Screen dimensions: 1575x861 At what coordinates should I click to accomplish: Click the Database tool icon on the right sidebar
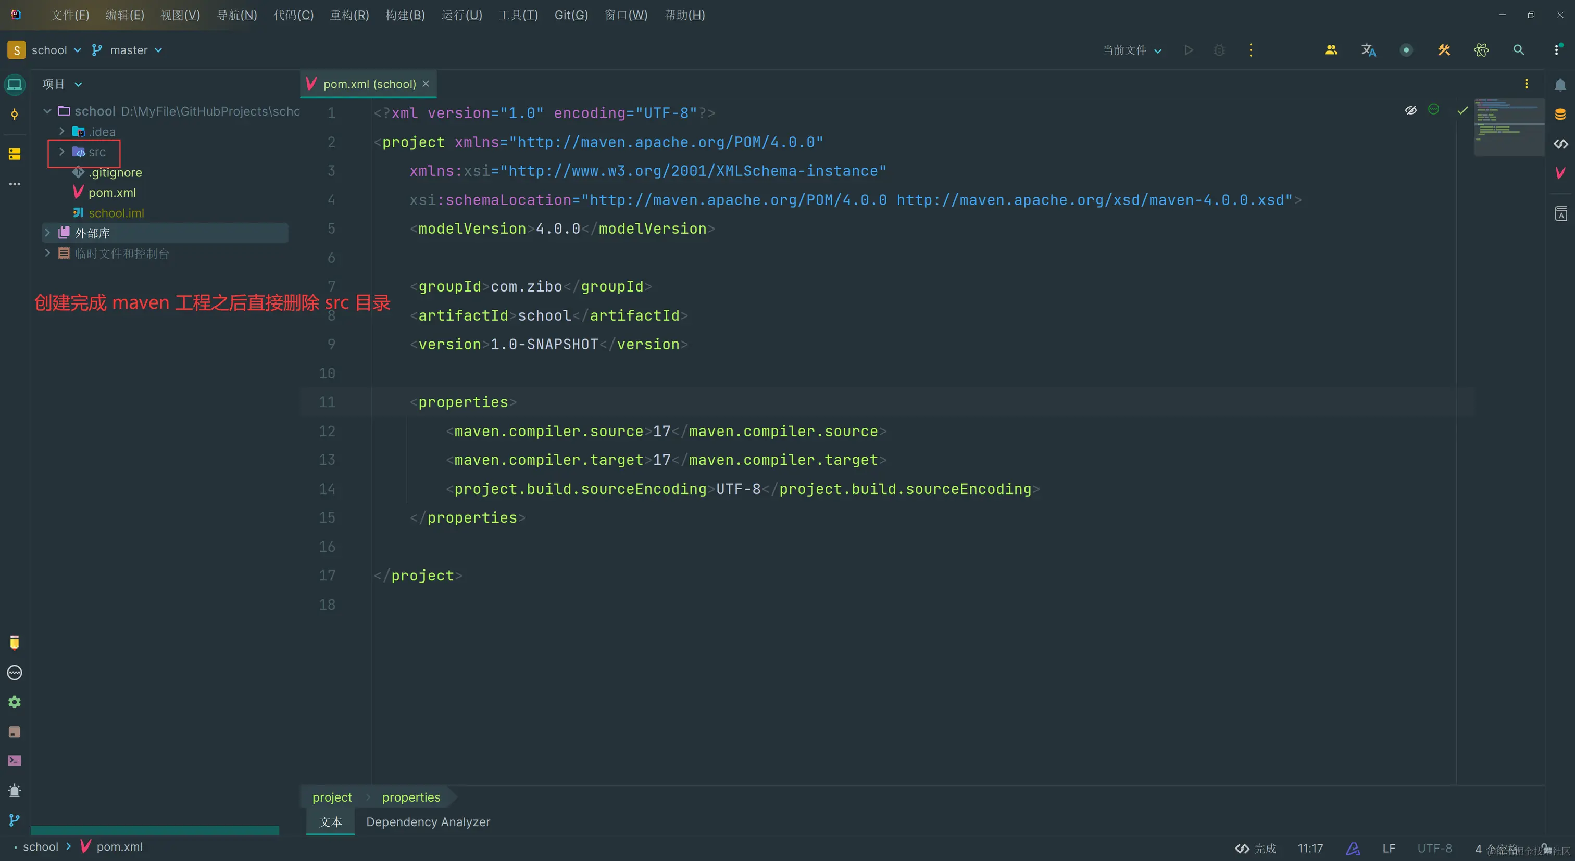pyautogui.click(x=1560, y=115)
